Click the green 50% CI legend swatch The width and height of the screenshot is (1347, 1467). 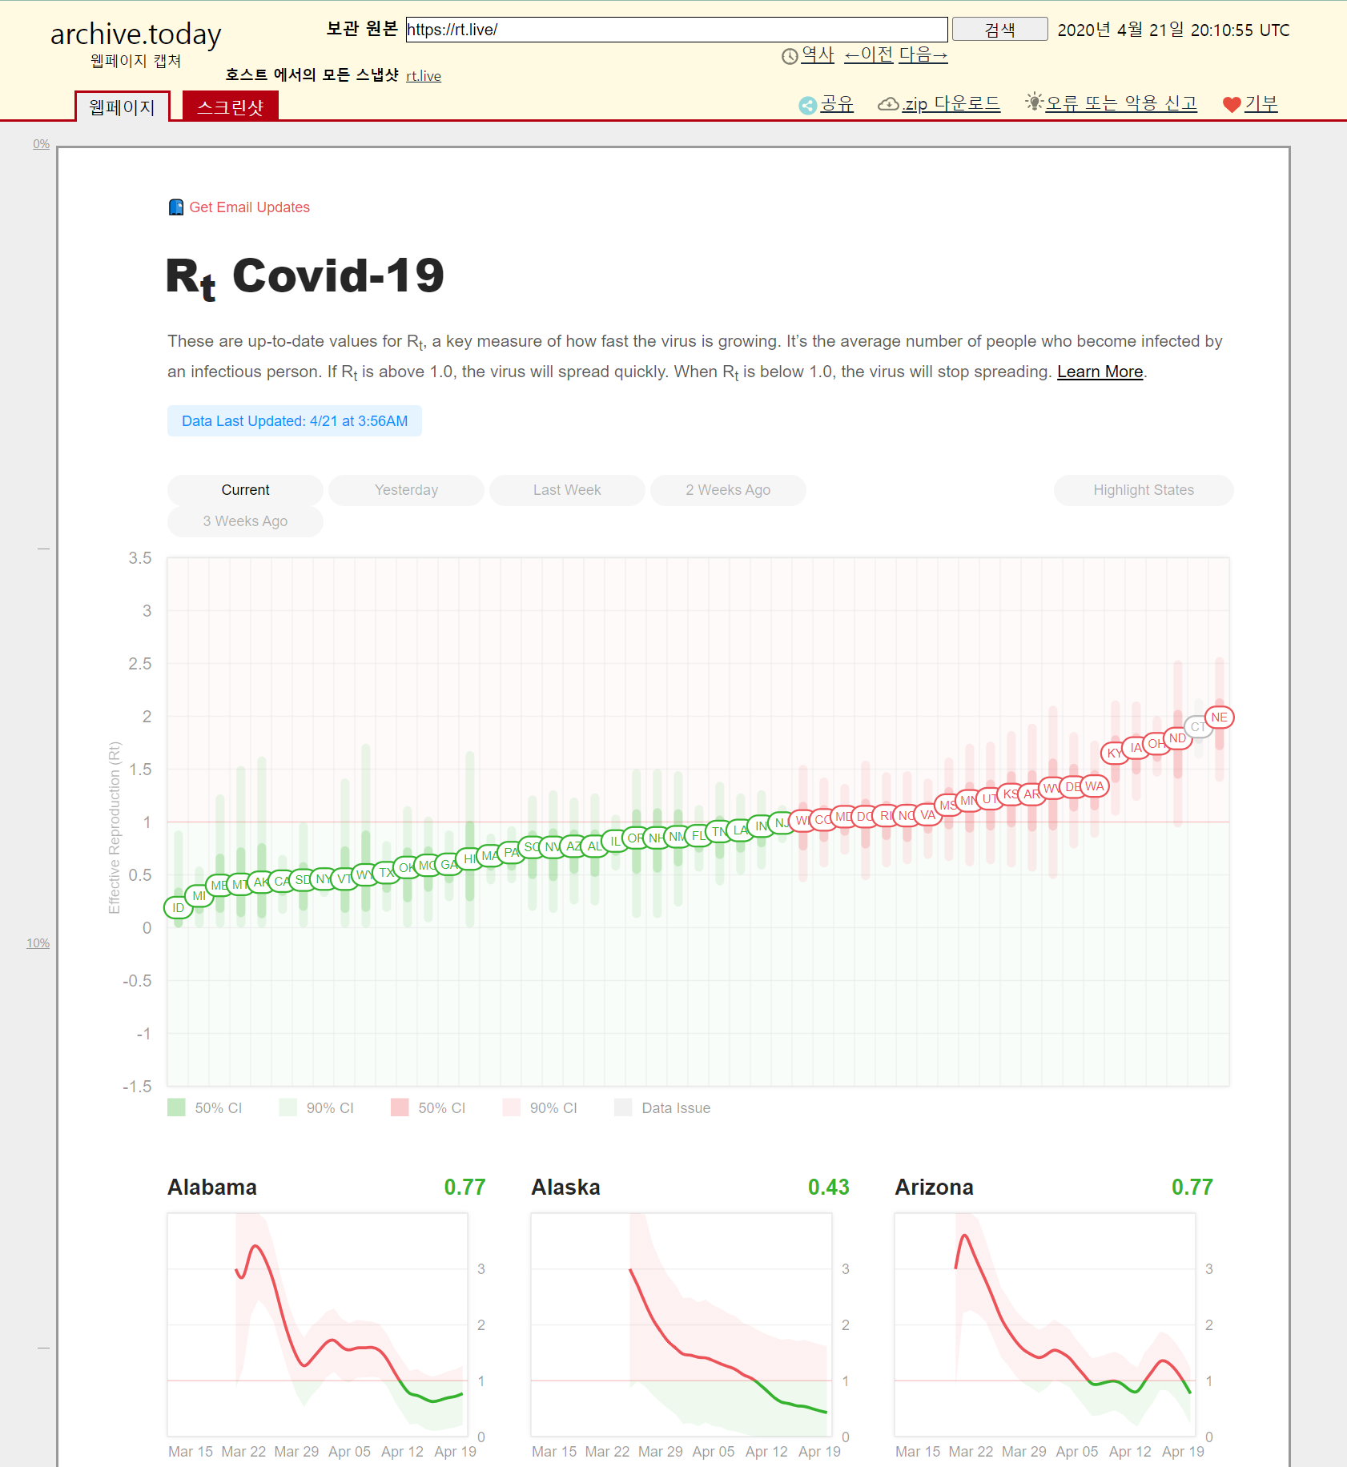click(176, 1107)
